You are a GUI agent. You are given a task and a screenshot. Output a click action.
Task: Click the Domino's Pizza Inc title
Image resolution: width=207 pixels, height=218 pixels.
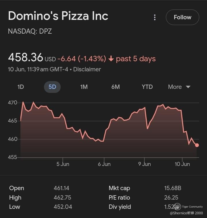58,16
